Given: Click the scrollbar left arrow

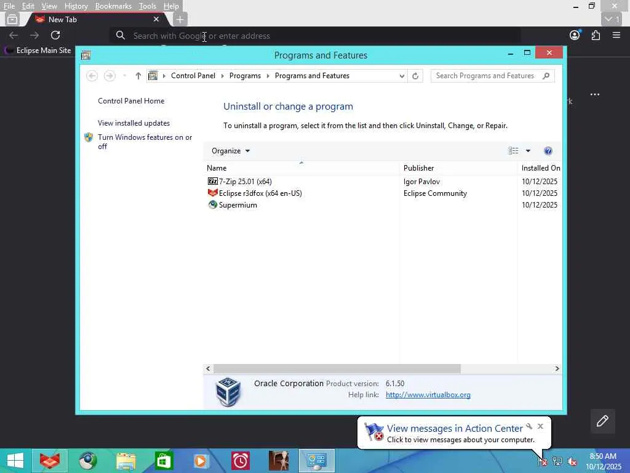Looking at the screenshot, I should pos(208,368).
